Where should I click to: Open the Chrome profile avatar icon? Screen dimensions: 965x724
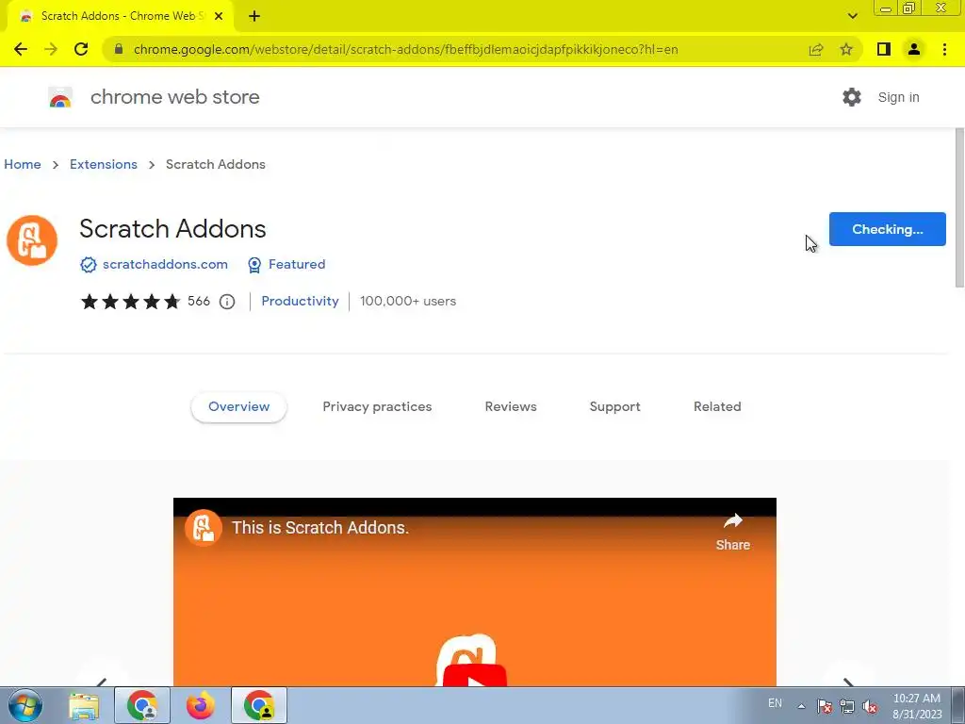point(914,49)
